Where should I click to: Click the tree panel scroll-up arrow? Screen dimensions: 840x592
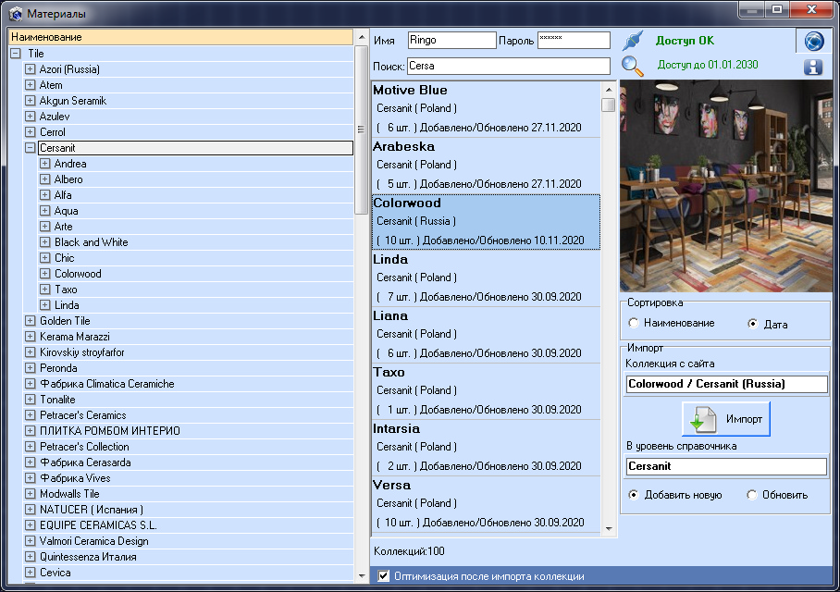coord(362,38)
